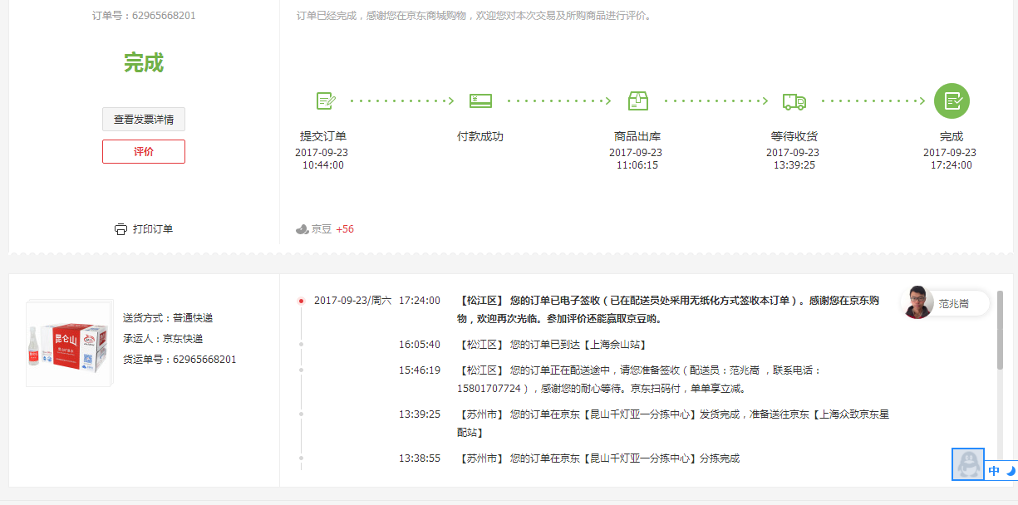Click the red latest-status timeline dot
The width and height of the screenshot is (1018, 505).
tap(301, 301)
